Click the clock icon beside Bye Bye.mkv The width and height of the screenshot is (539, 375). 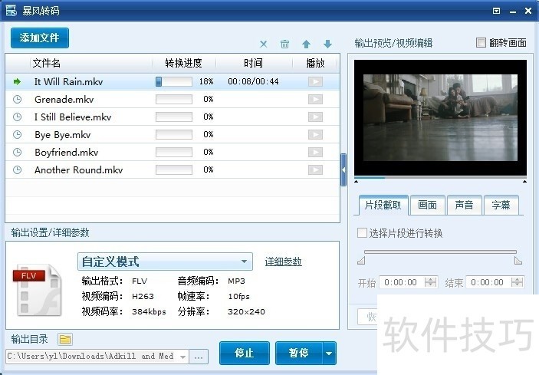click(17, 134)
